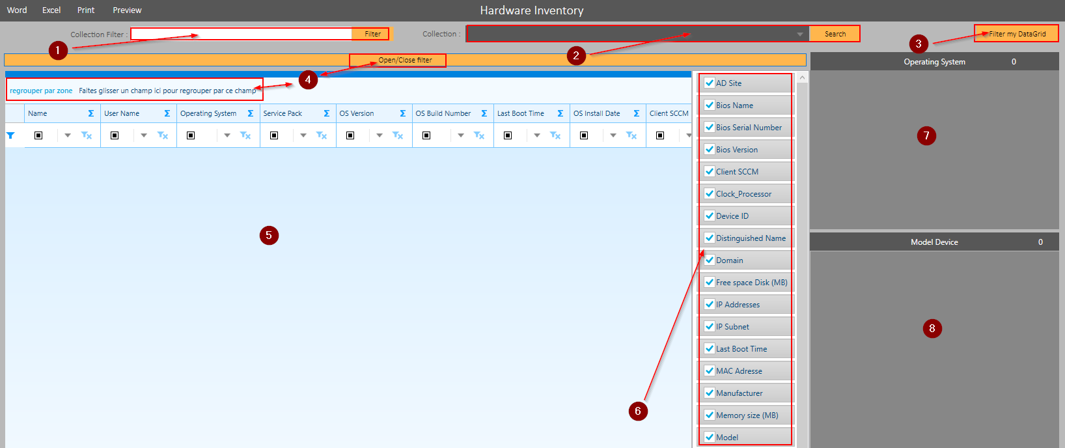1065x448 pixels.
Task: Uncheck the Bios Name checkbox
Action: pos(710,105)
